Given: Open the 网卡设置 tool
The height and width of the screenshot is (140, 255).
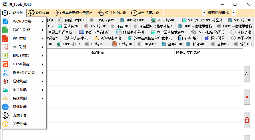Looking at the screenshot, I should (215, 38).
